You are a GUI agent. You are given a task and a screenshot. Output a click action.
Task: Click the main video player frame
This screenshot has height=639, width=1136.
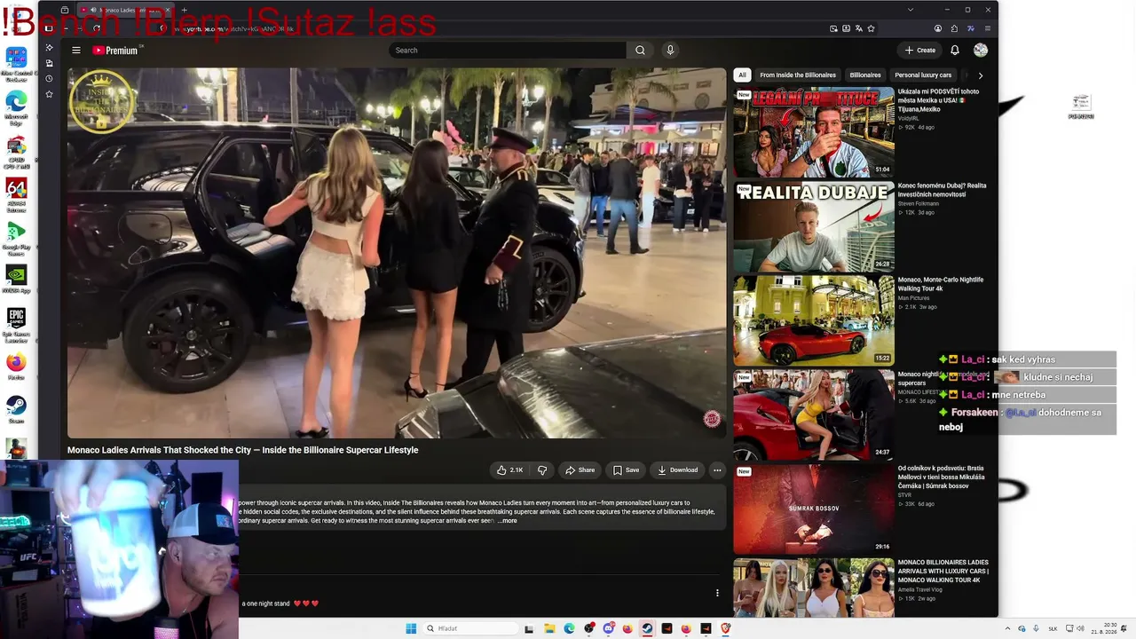(x=397, y=253)
